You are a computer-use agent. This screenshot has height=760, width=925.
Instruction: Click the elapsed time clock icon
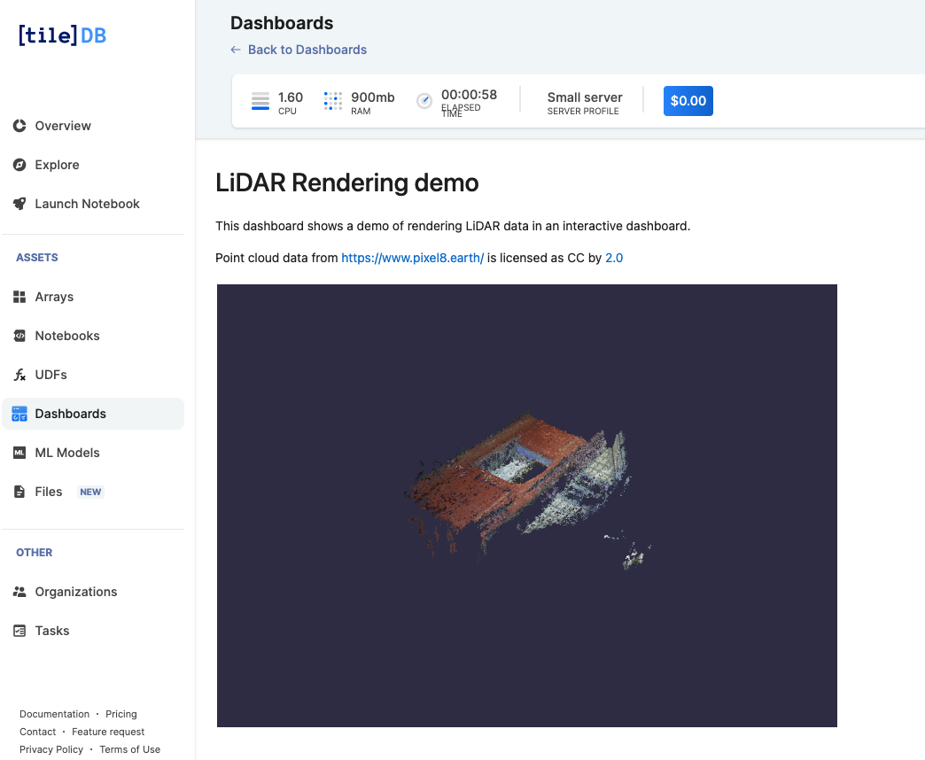[x=424, y=100]
